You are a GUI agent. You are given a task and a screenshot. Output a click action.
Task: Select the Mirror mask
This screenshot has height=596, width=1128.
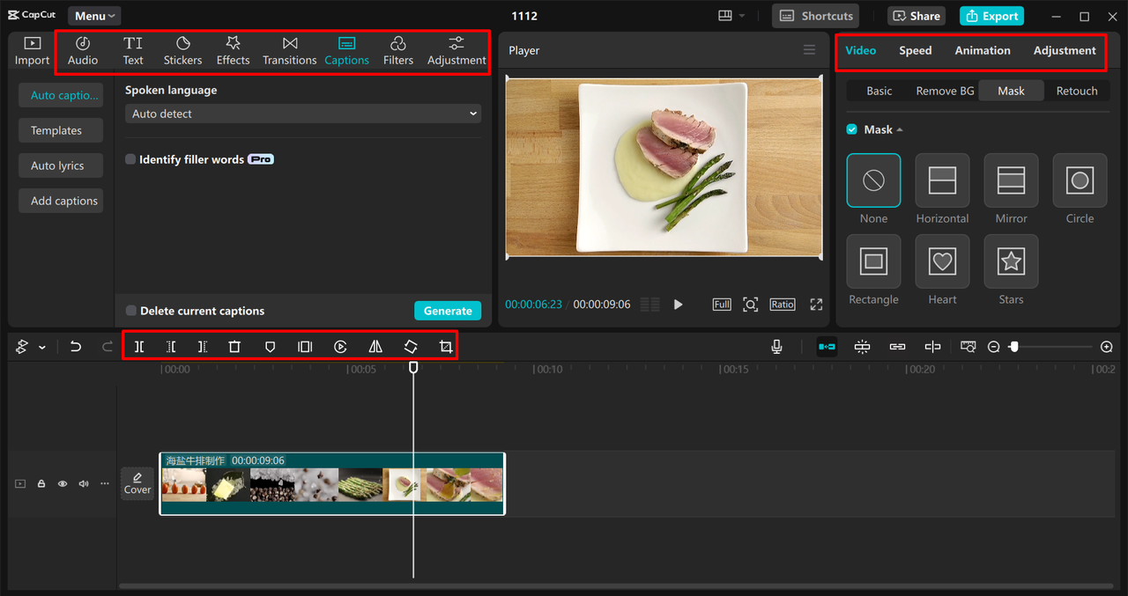[x=1011, y=180]
